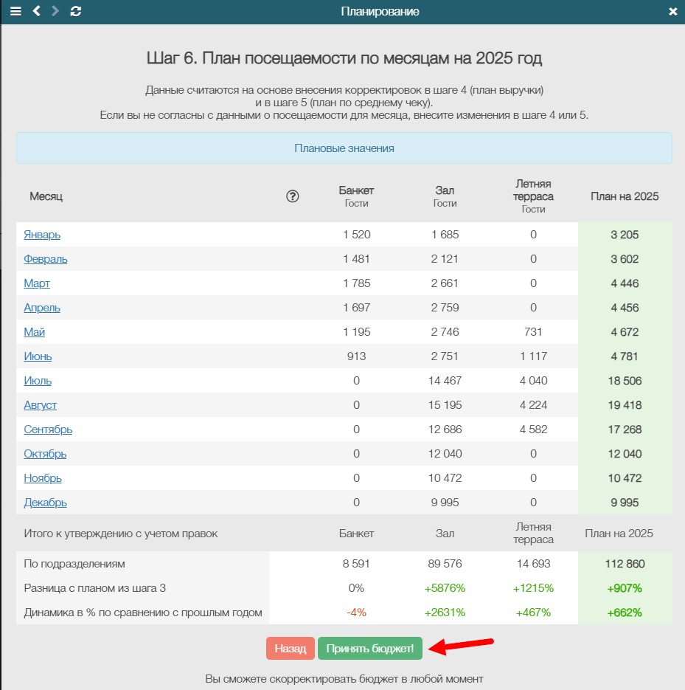
Task: Click the Май month link
Action: (x=35, y=332)
